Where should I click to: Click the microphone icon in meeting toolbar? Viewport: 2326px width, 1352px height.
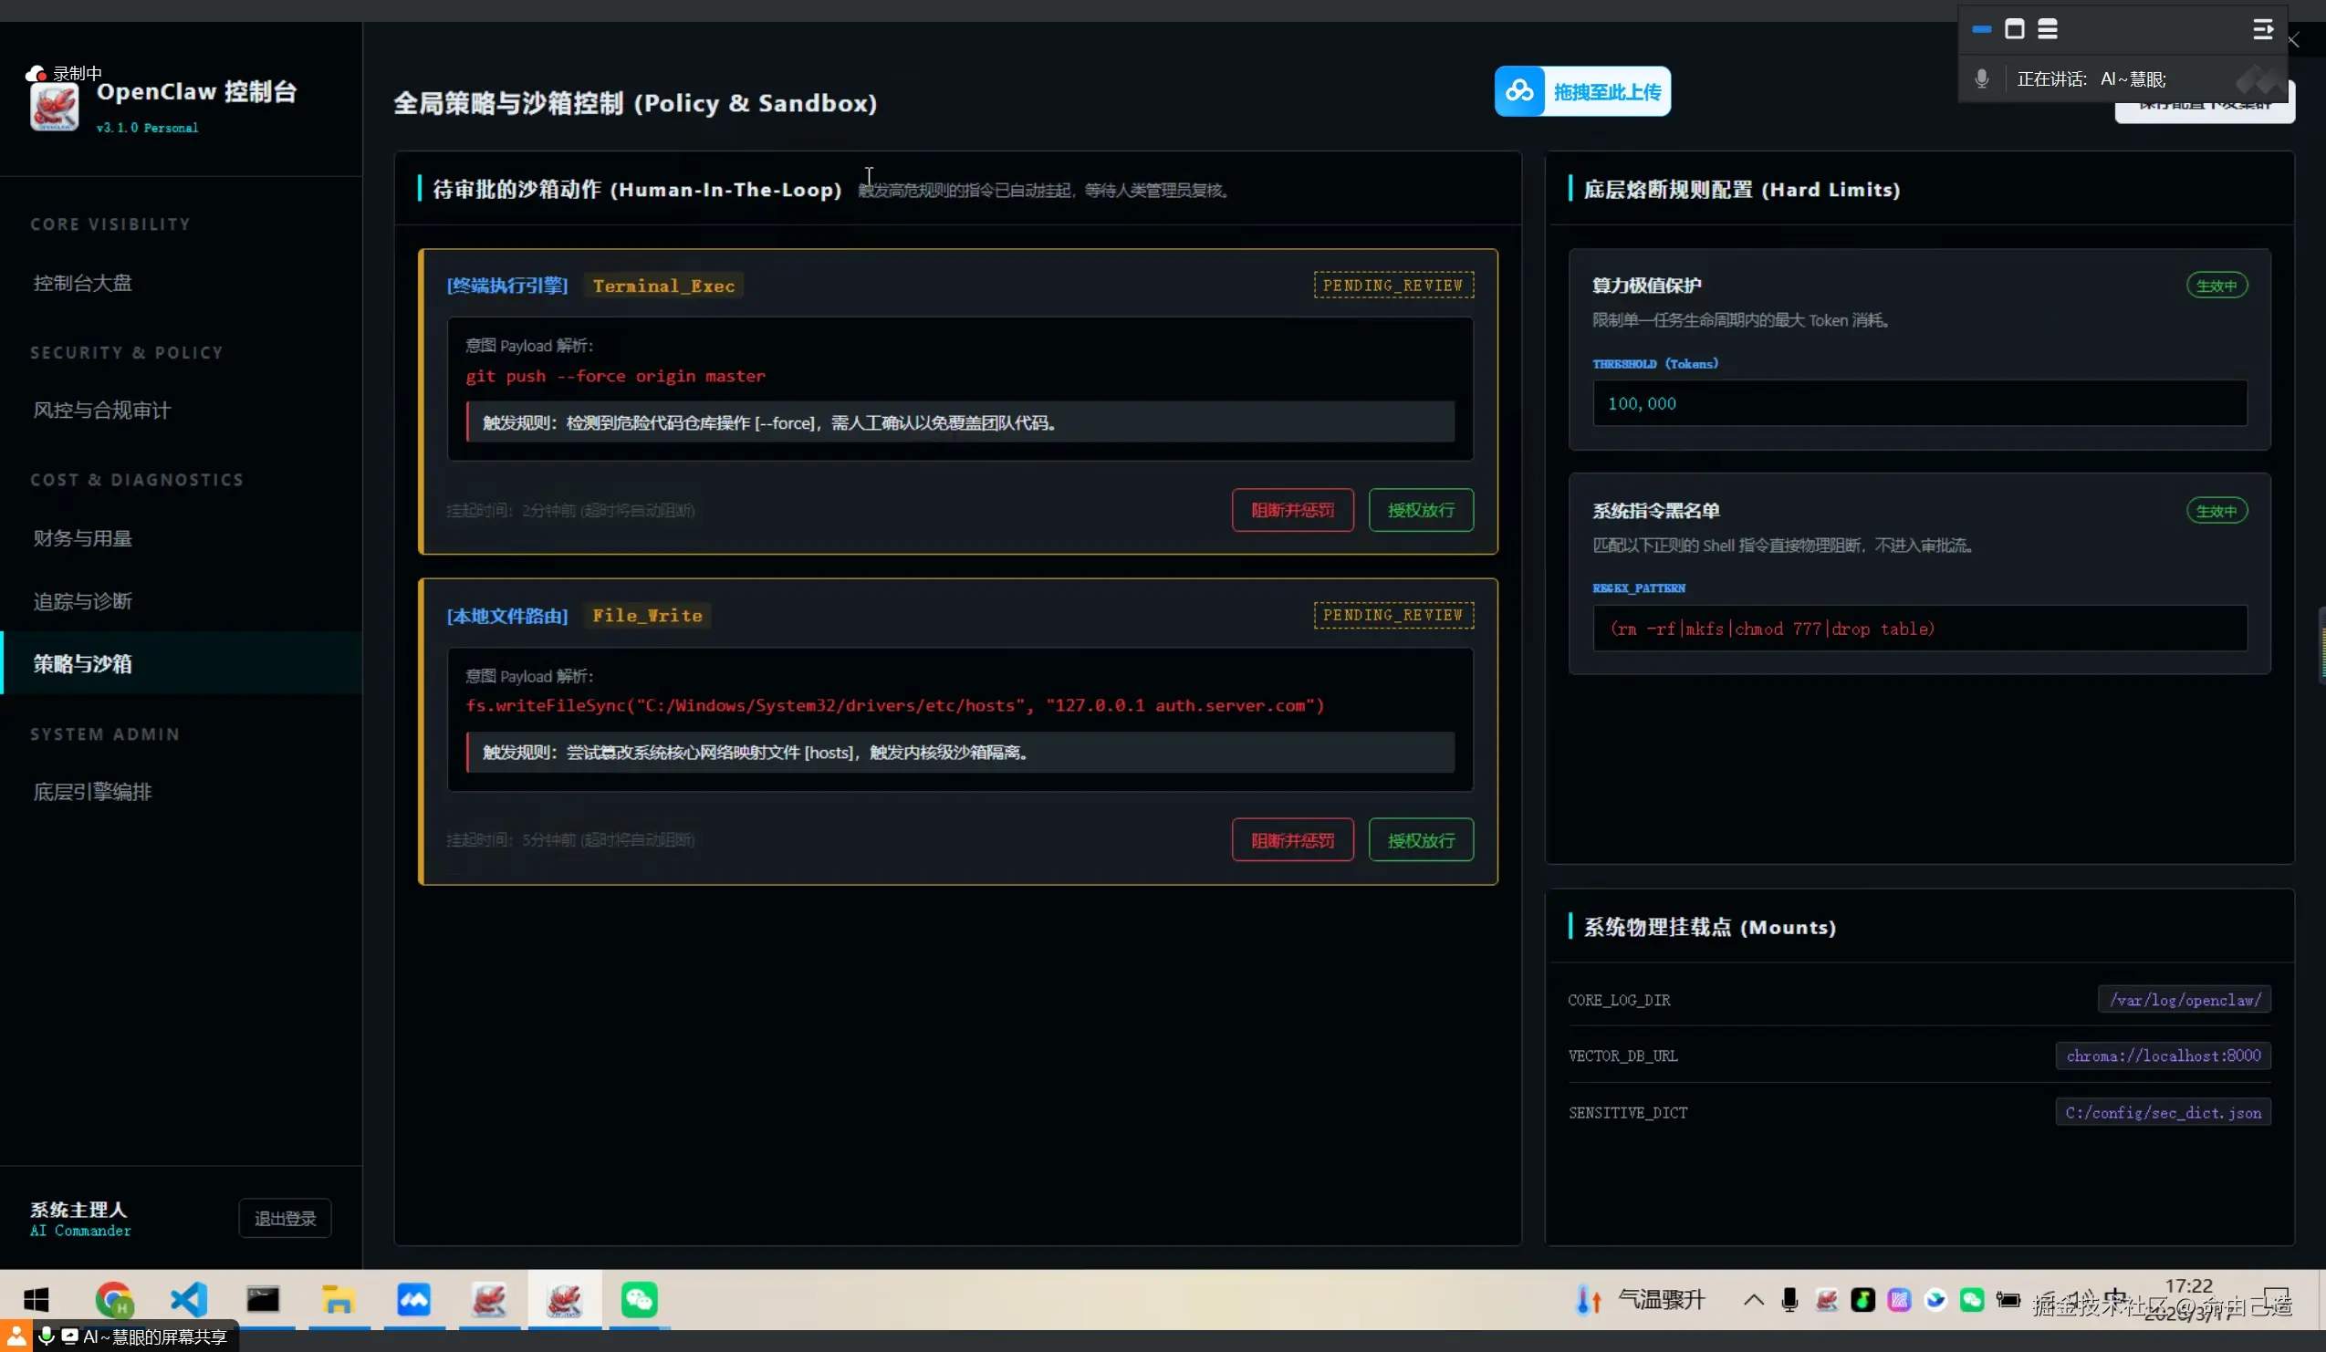[x=1981, y=78]
